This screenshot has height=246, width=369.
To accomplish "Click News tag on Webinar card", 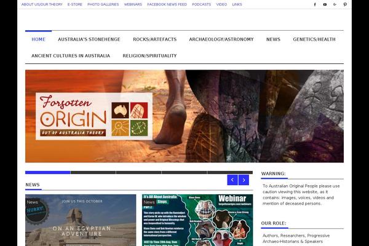I will click(149, 202).
